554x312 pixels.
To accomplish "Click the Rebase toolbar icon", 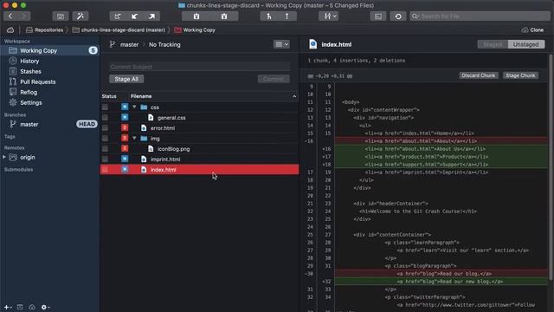I will [x=287, y=16].
